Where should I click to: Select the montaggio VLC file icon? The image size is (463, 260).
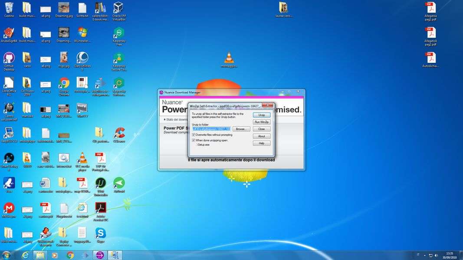tap(229, 60)
